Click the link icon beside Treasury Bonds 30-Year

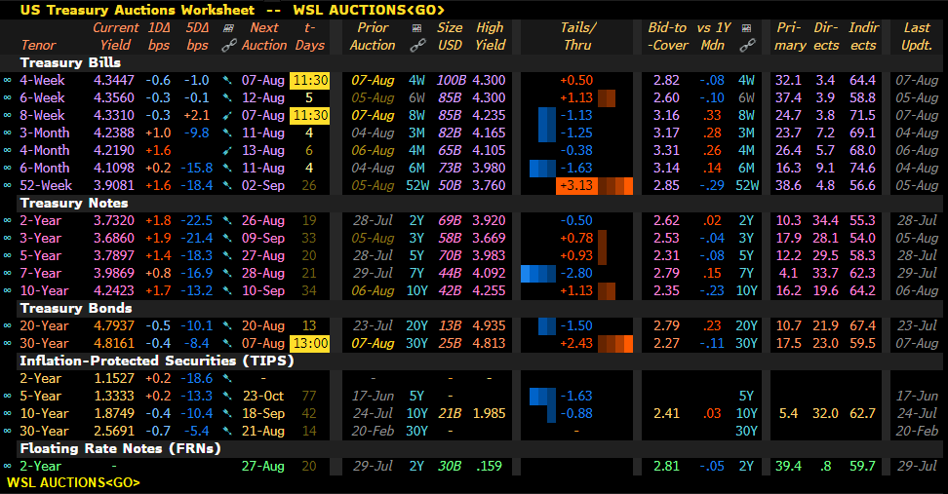[x=7, y=343]
